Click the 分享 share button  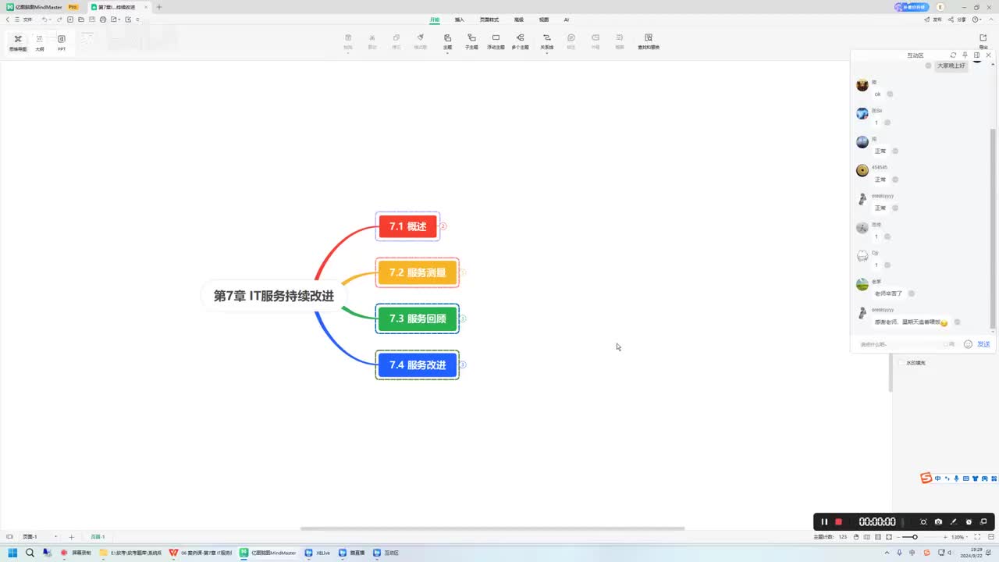[958, 20]
